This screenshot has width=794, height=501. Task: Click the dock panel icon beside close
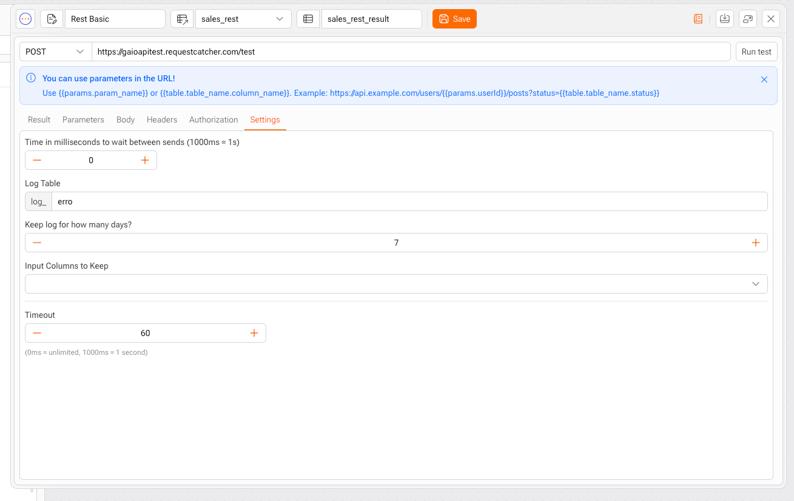pyautogui.click(x=748, y=19)
